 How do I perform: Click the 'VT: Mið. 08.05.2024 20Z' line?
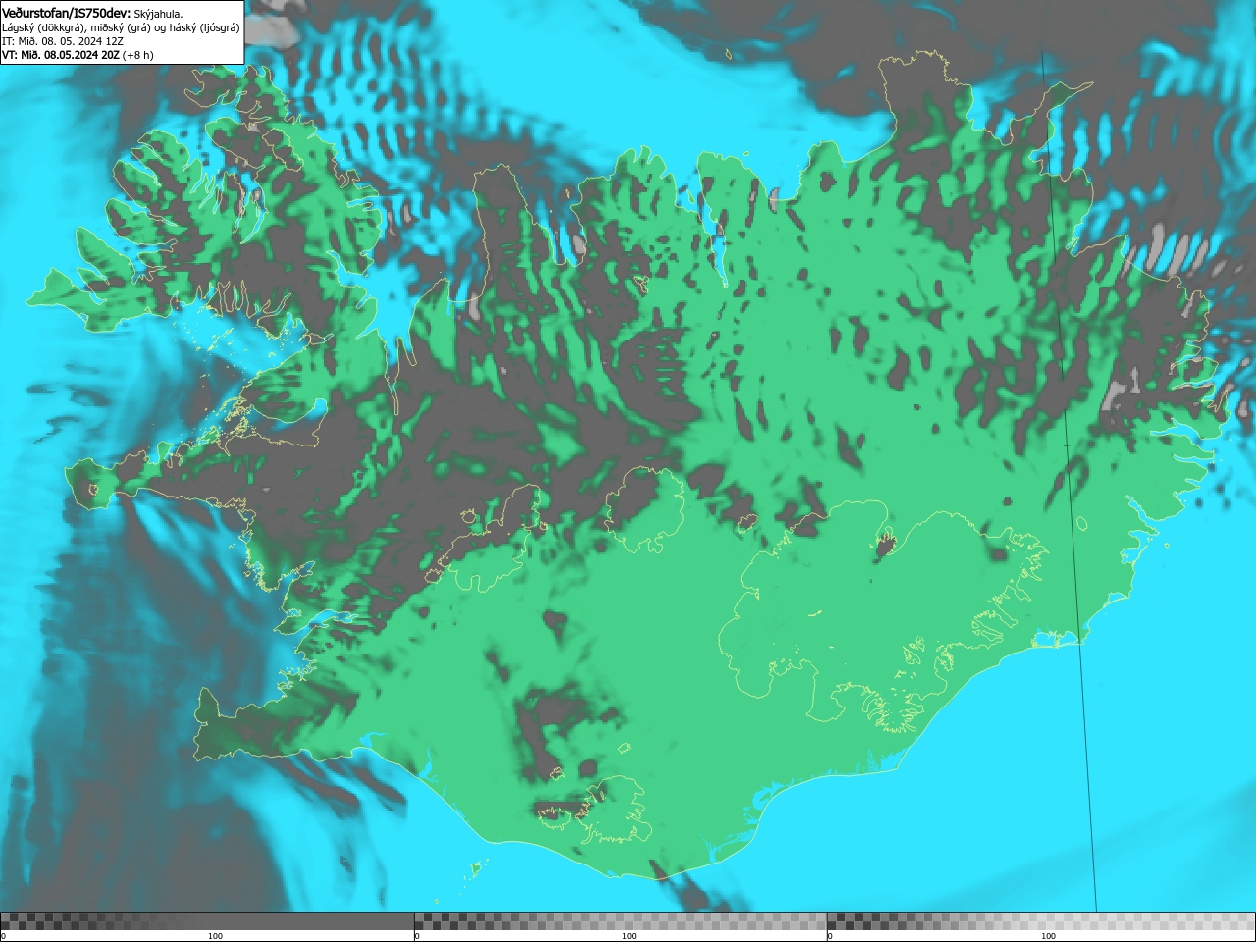pyautogui.click(x=60, y=55)
